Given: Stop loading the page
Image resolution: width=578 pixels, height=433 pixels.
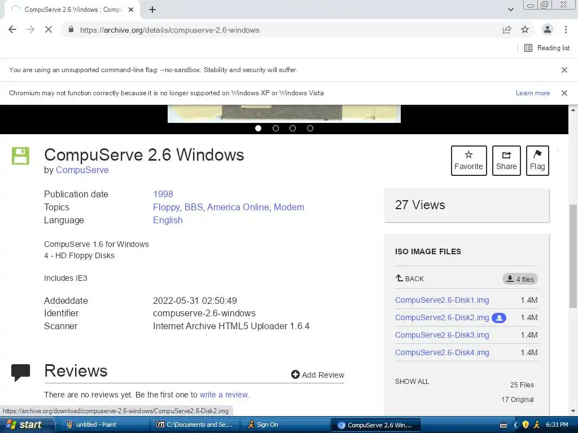Looking at the screenshot, I should pyautogui.click(x=49, y=29).
